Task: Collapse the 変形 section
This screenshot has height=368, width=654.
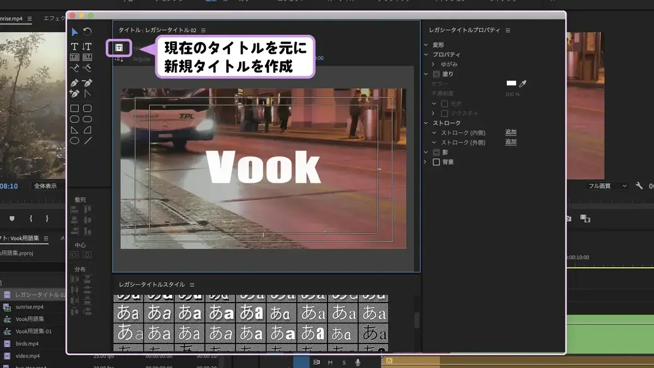Action: pyautogui.click(x=426, y=45)
